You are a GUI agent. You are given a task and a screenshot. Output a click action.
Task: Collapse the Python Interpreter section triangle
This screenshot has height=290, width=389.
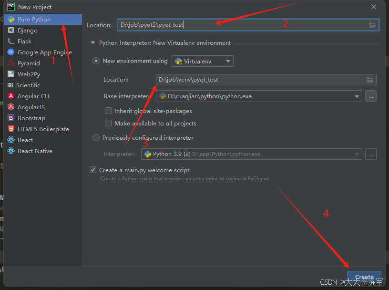coord(93,43)
